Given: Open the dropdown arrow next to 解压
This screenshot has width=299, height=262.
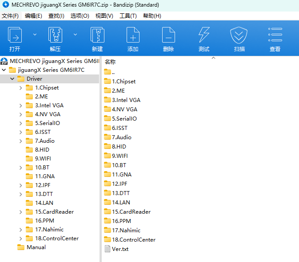Looking at the screenshot, I should [x=76, y=35].
